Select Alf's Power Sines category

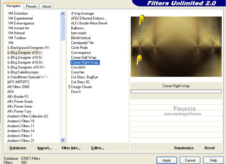(x=20, y=106)
